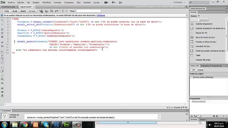Image resolution: width=228 pixels, height=128 pixels.
Task: Click the Configurar link in info bar
Action: [x=100, y=15]
